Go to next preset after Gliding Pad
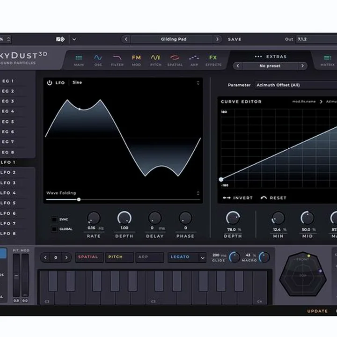 218,39
